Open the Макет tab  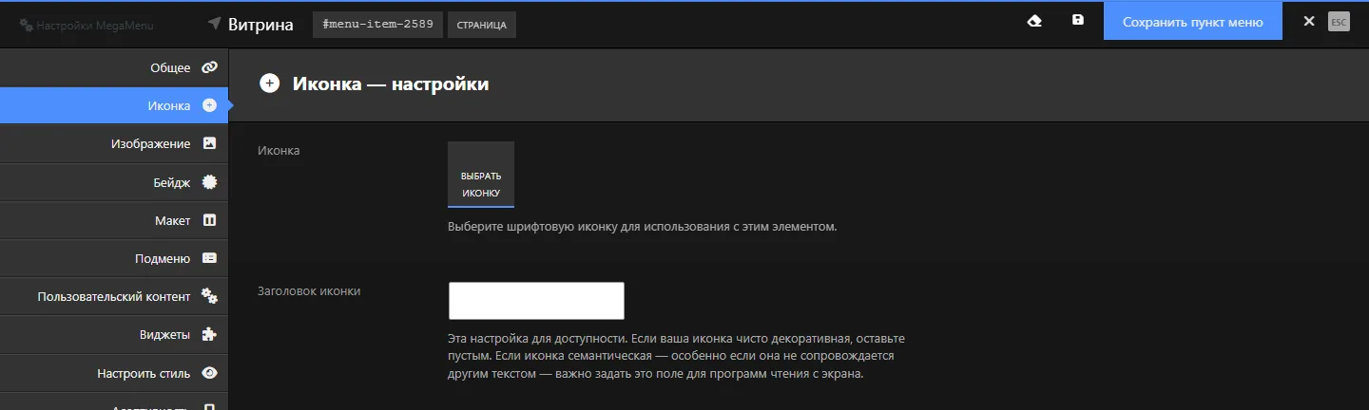tap(114, 220)
